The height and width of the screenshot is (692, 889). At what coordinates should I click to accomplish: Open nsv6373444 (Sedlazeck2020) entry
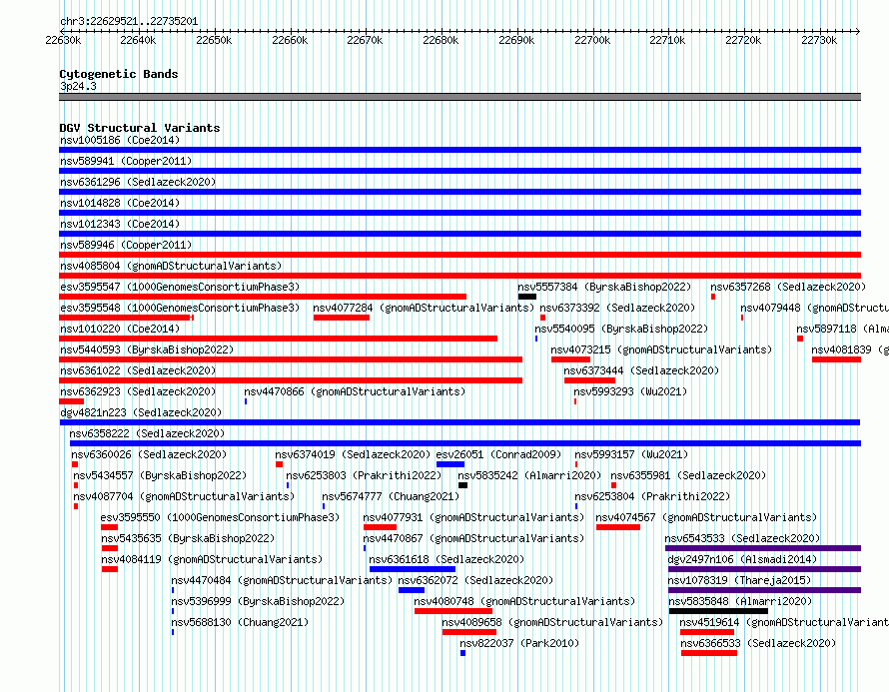coord(641,370)
